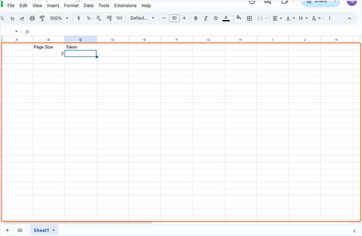
Task: Open the text wrapping dropdown
Action: (x=303, y=18)
